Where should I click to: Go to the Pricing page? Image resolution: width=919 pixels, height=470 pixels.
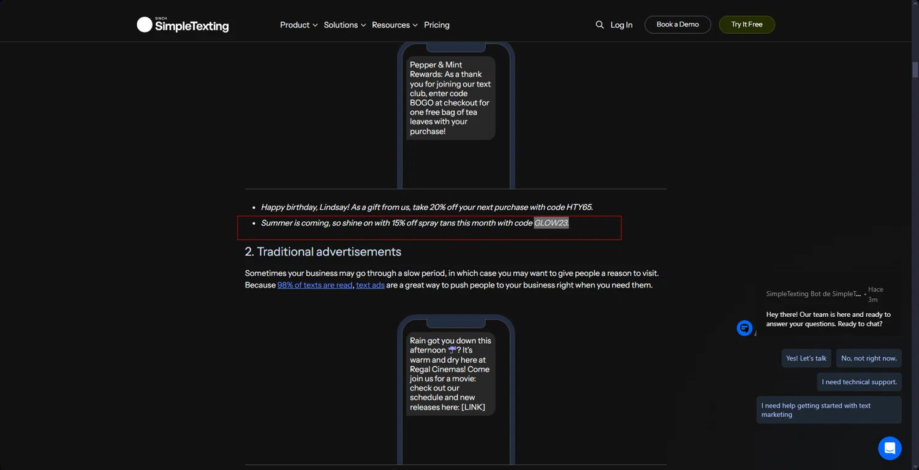point(437,25)
